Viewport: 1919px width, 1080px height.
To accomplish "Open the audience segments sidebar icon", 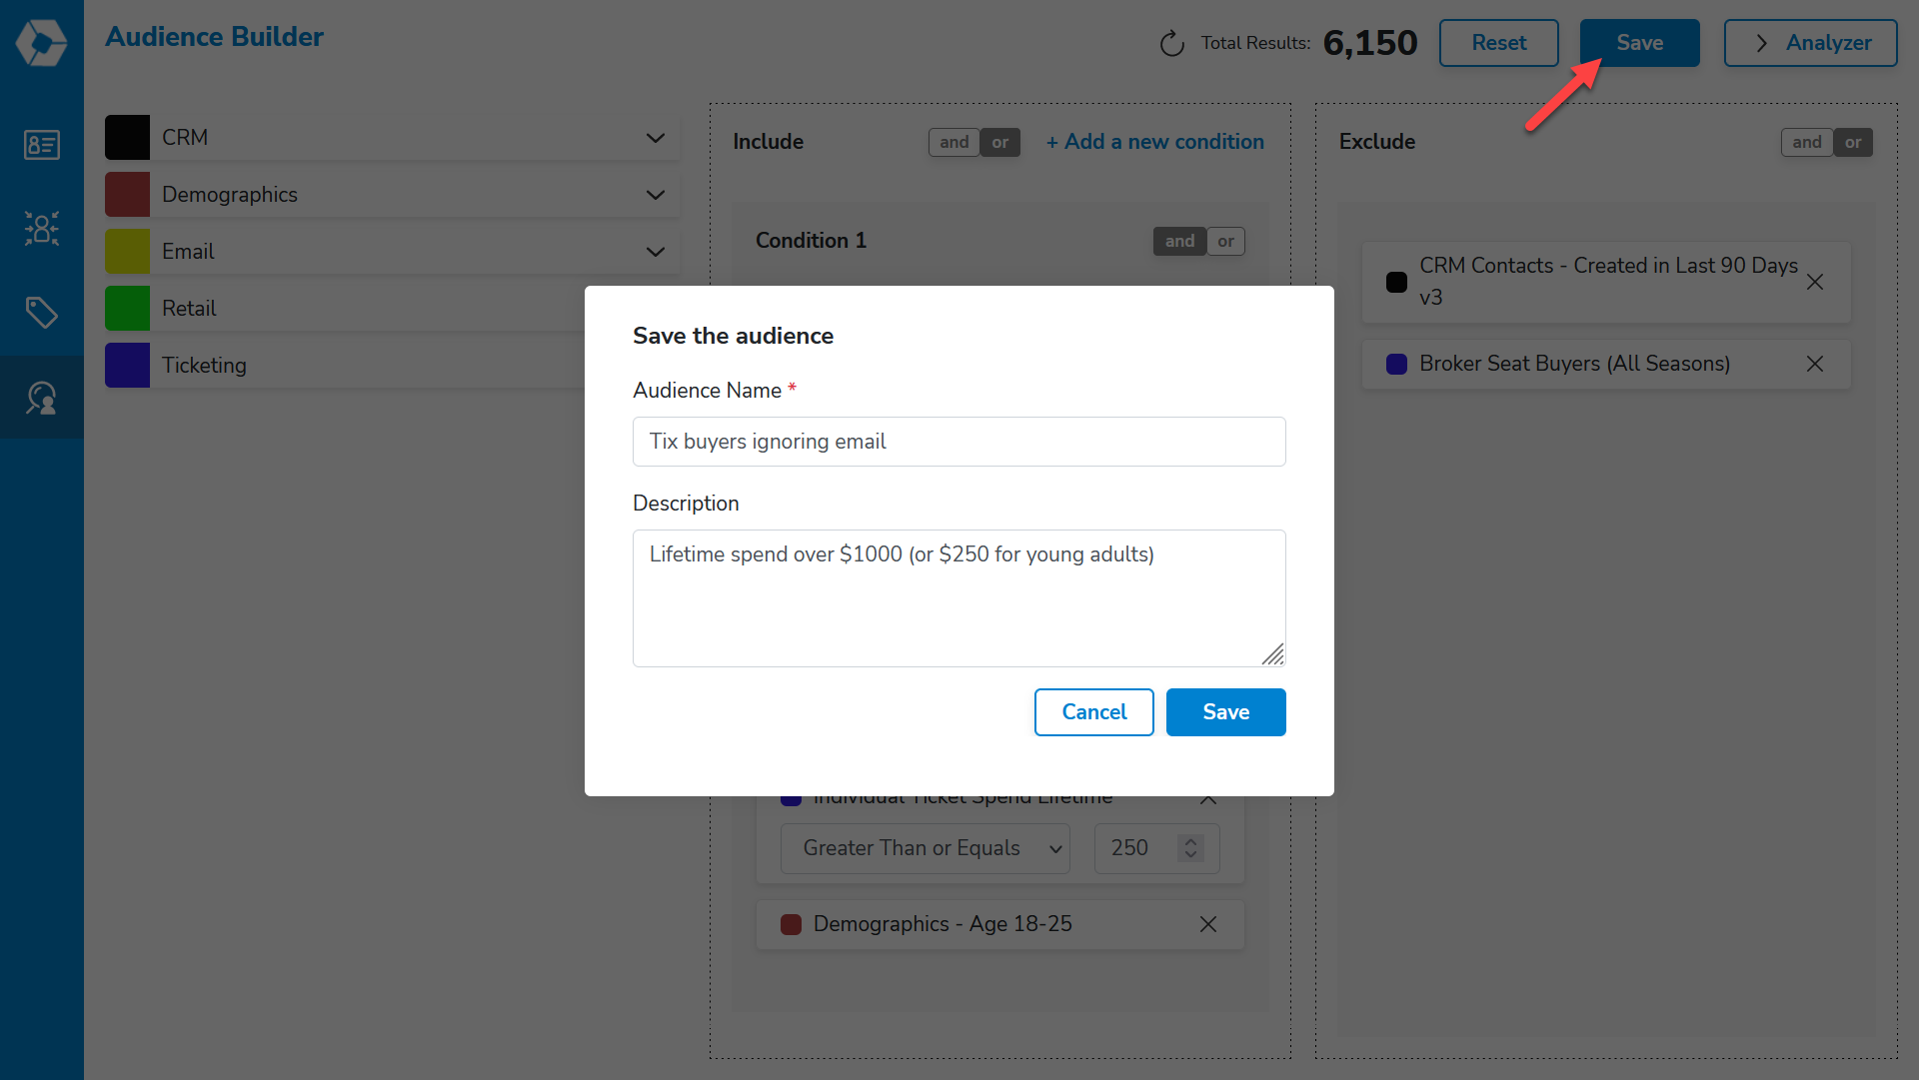I will (41, 228).
